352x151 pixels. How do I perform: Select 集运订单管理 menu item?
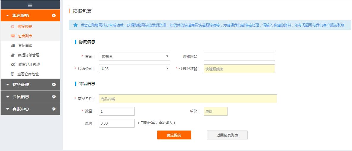tap(29, 55)
